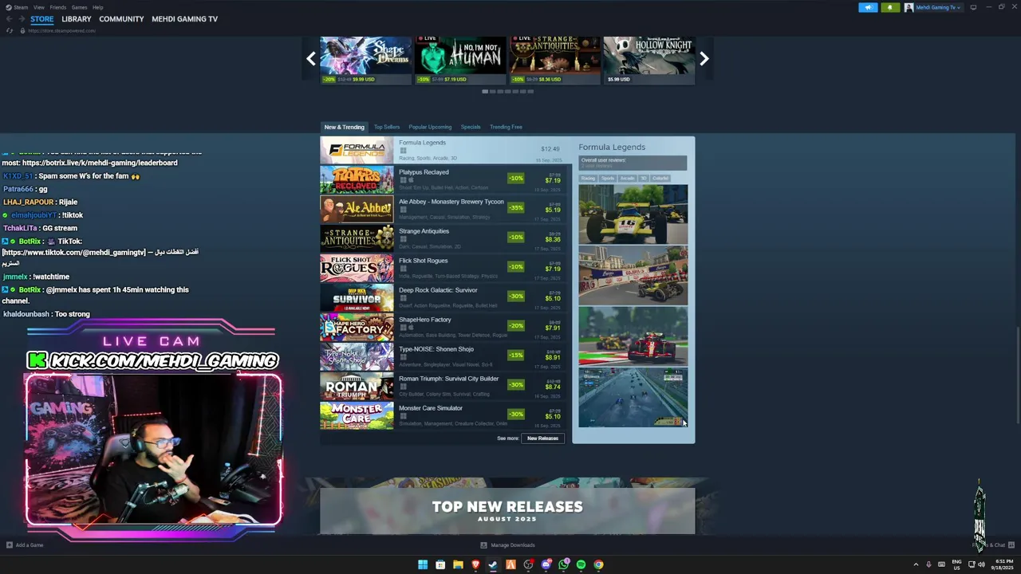
Task: Open Ale Abbey - Monastery Brewery Tycoon row
Action: pos(446,209)
